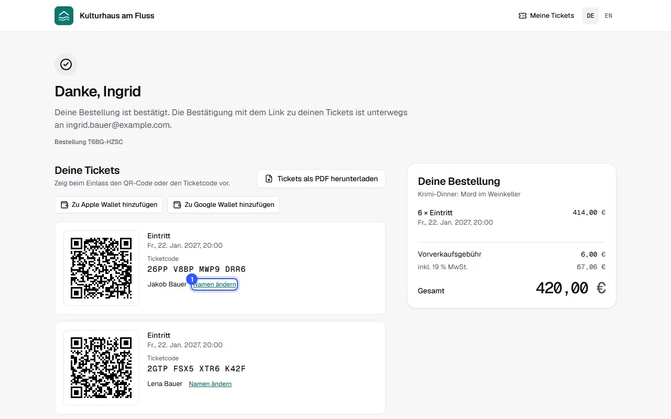Click QR code of ticket 2GTP FSX5
The width and height of the screenshot is (671, 419).
coord(101,368)
